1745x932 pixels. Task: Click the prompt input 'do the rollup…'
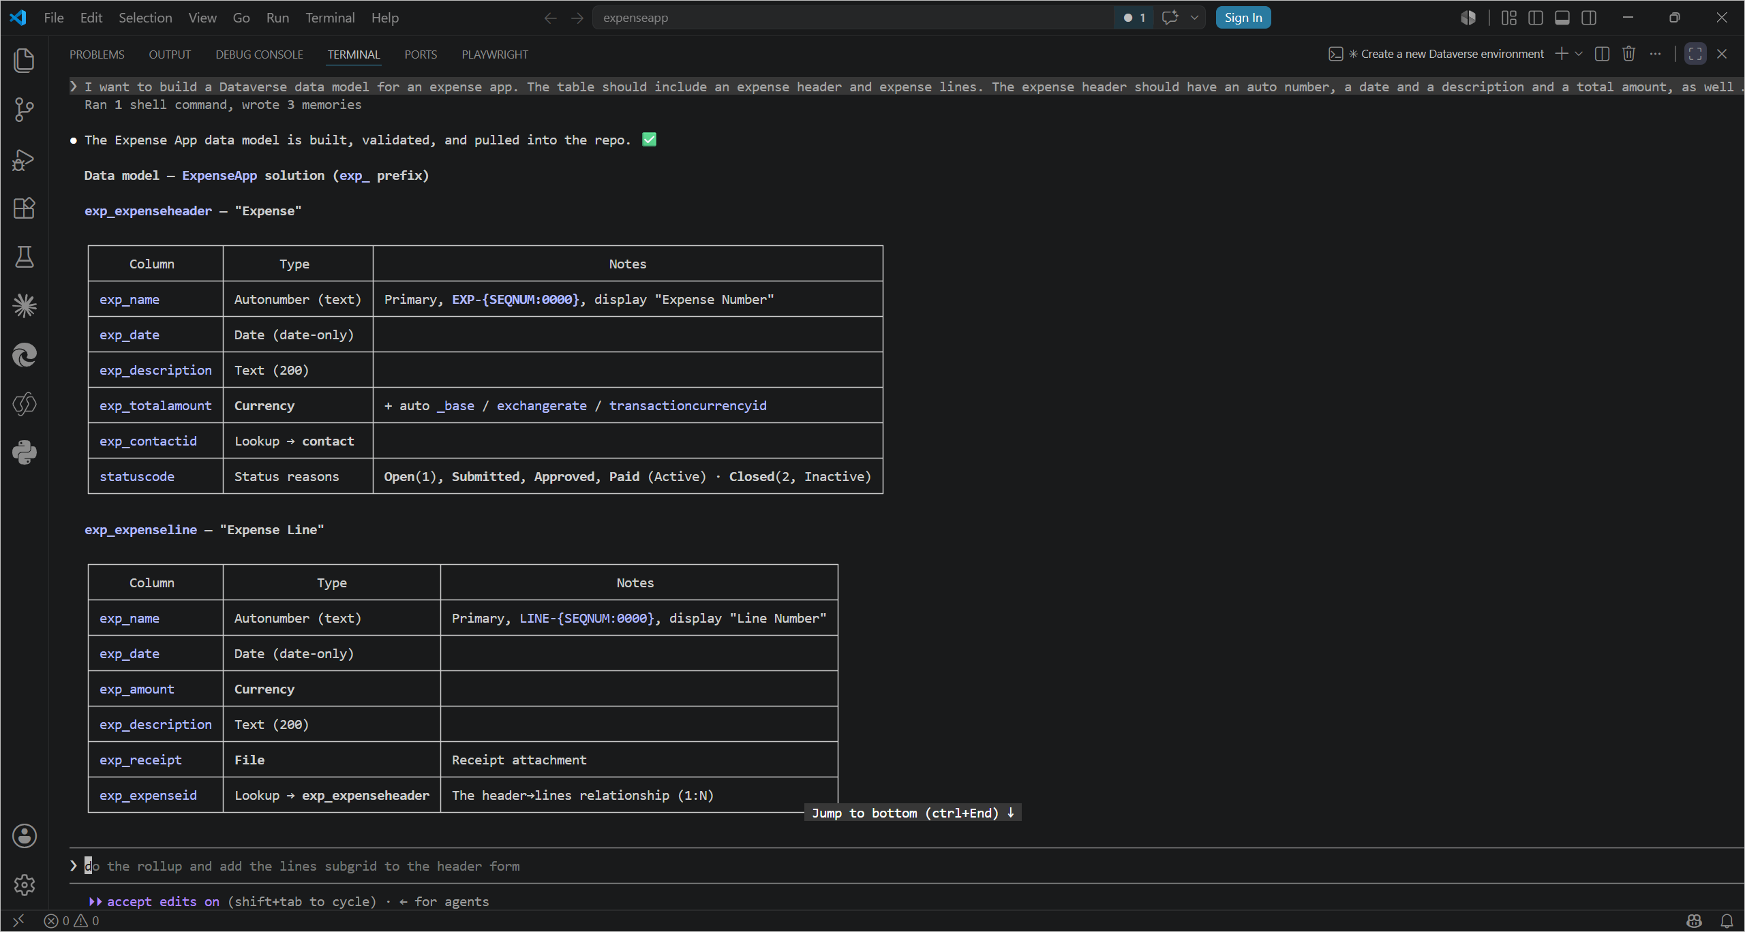click(907, 866)
